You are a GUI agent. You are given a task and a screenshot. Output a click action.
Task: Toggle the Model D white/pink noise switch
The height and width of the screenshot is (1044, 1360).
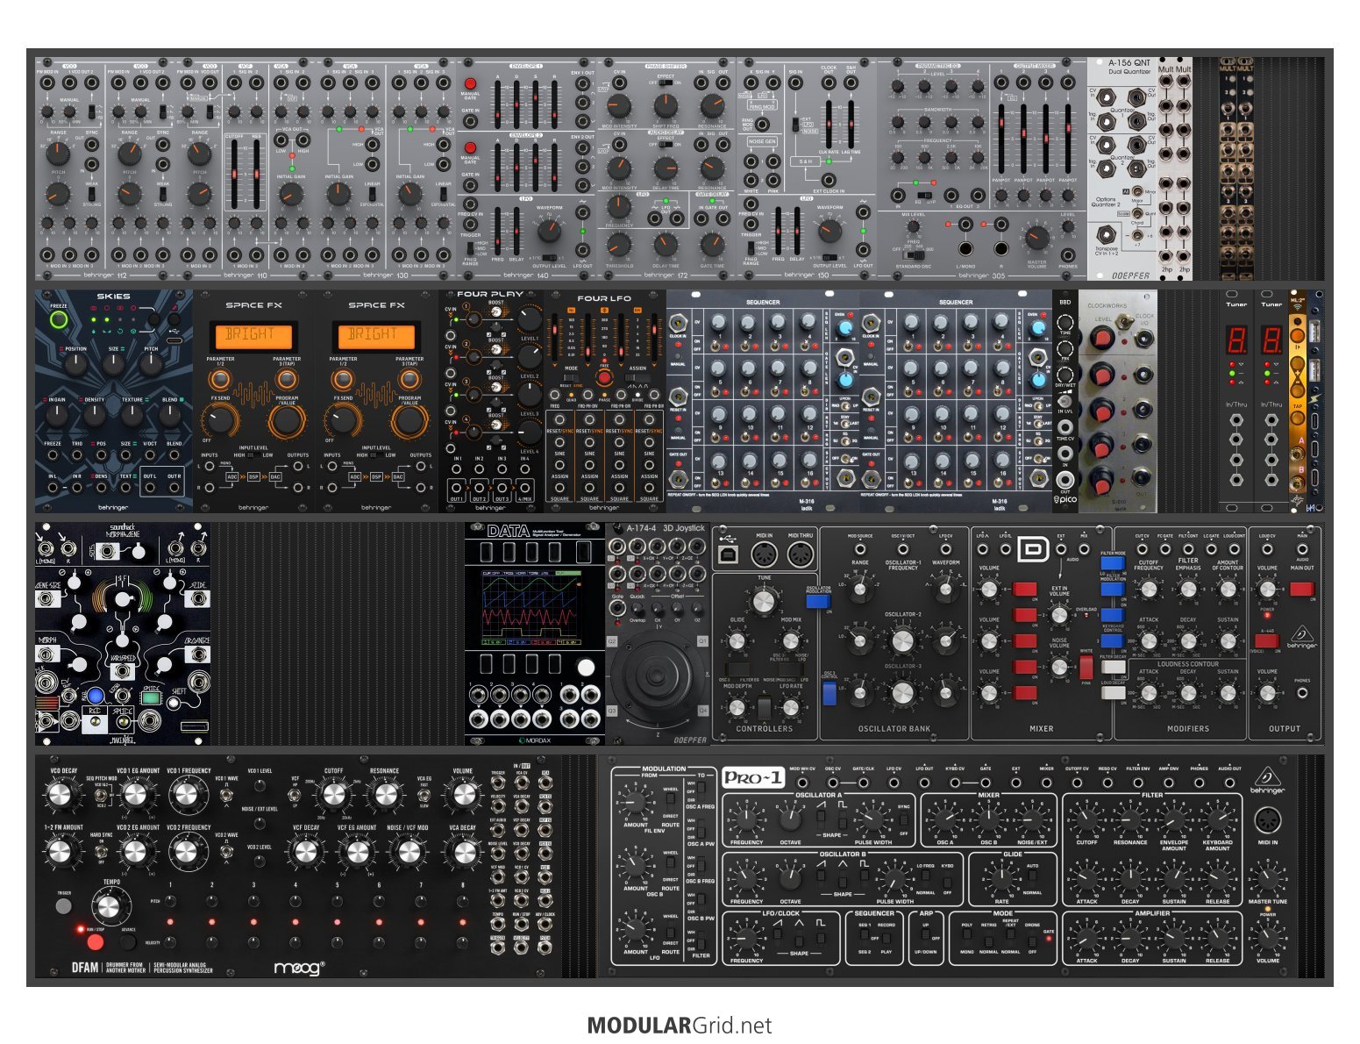[x=1086, y=668]
